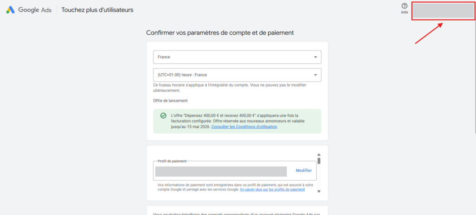
Task: Click the 'Touchez plus d'utilisateurs' header title
Action: point(97,10)
